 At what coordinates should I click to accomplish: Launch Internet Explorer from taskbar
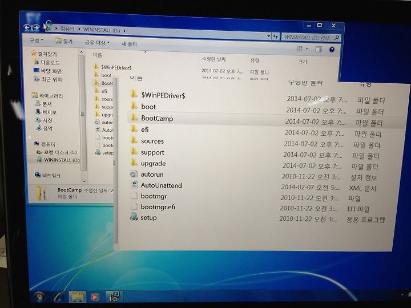(59, 297)
